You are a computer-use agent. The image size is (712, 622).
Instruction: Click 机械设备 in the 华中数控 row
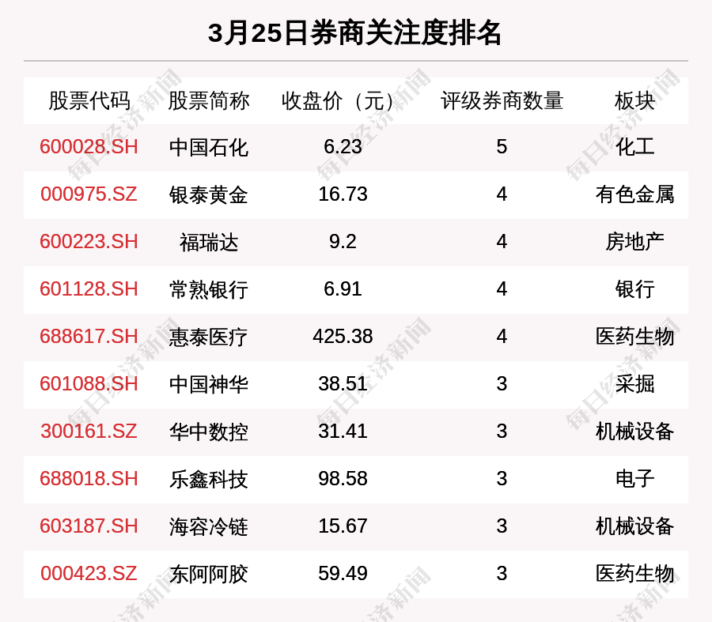634,432
